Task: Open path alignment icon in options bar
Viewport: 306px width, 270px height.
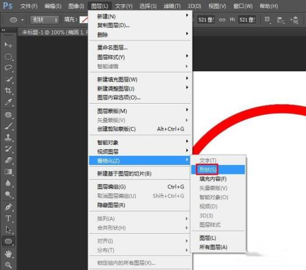Action: point(280,20)
